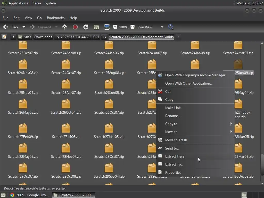The width and height of the screenshot is (264, 198).
Task: Reload the current folder
Action: 86,27
